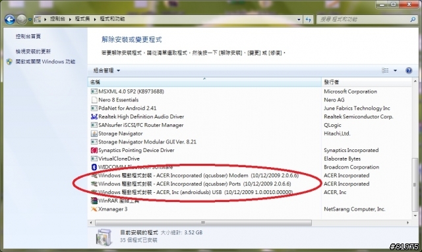This screenshot has width=422, height=252.
Task: Open the recent pages dropdown beside Forward
Action: (30, 20)
